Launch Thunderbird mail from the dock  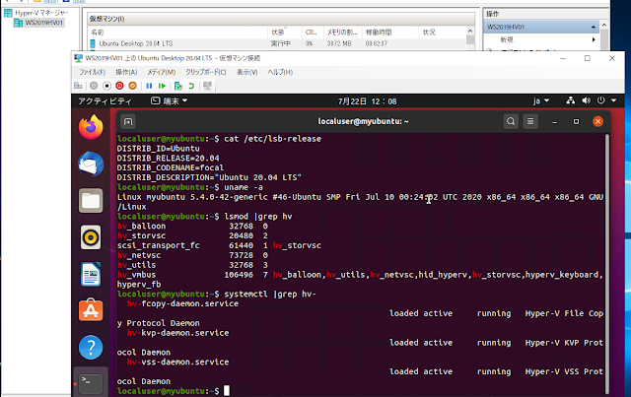tap(91, 164)
